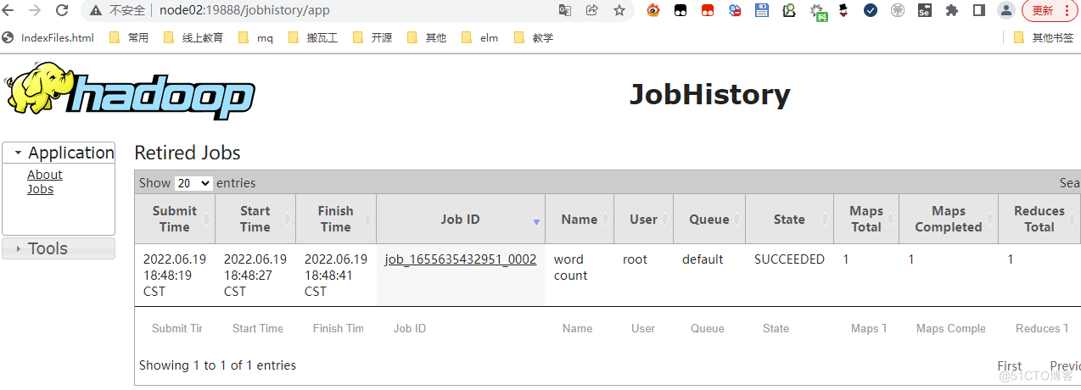This screenshot has height=390, width=1081.
Task: Open job_1655635432951_0002 details link
Action: pyautogui.click(x=461, y=259)
